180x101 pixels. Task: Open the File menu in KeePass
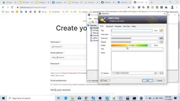90,19
